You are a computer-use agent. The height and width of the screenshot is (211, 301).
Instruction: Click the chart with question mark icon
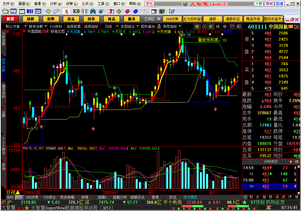111,11
